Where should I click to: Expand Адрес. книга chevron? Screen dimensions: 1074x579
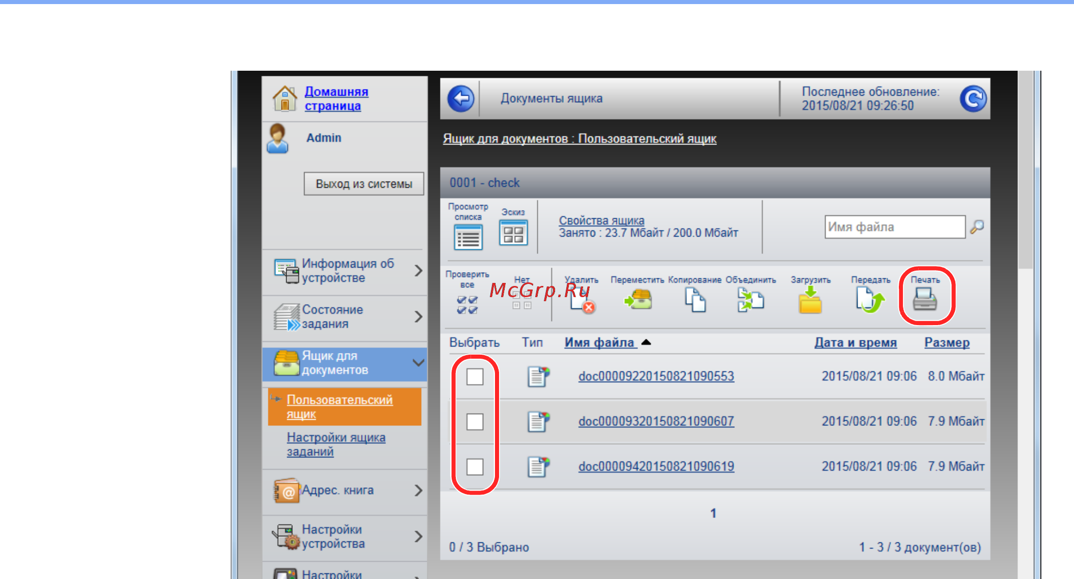pos(418,490)
